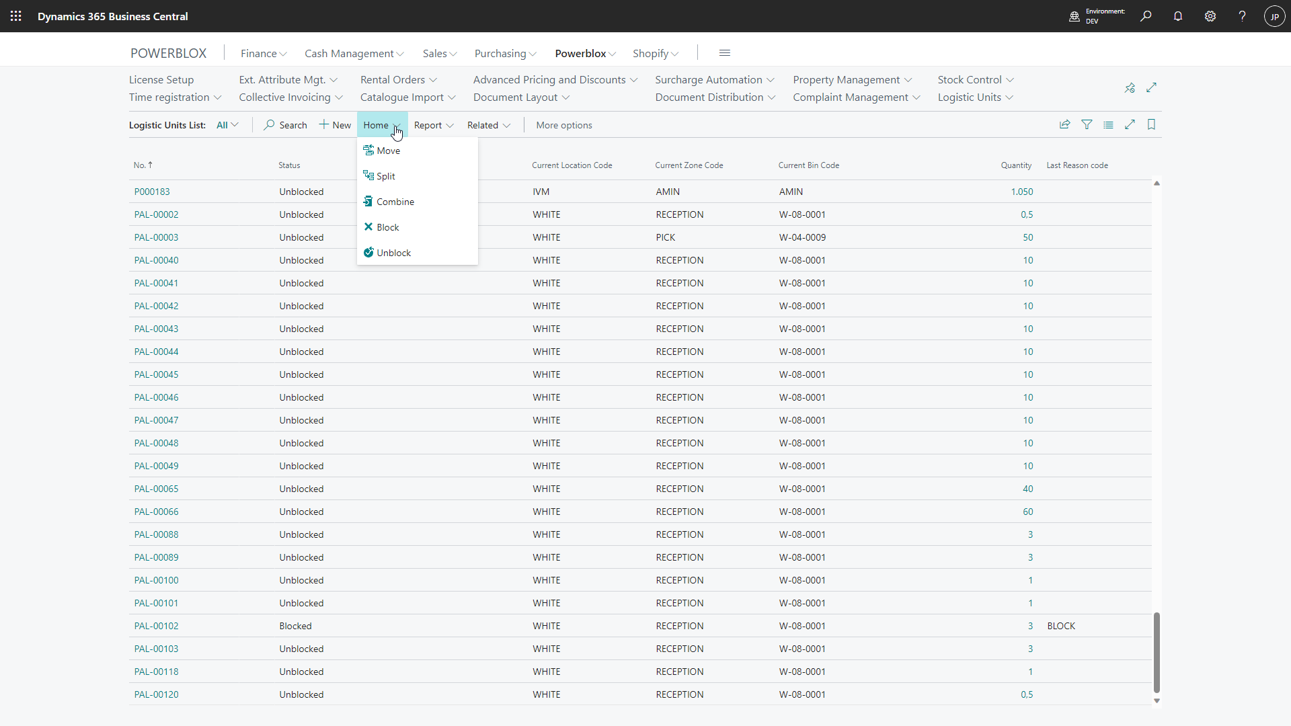The height and width of the screenshot is (726, 1291).
Task: Expand Powerblox menu
Action: [x=586, y=53]
